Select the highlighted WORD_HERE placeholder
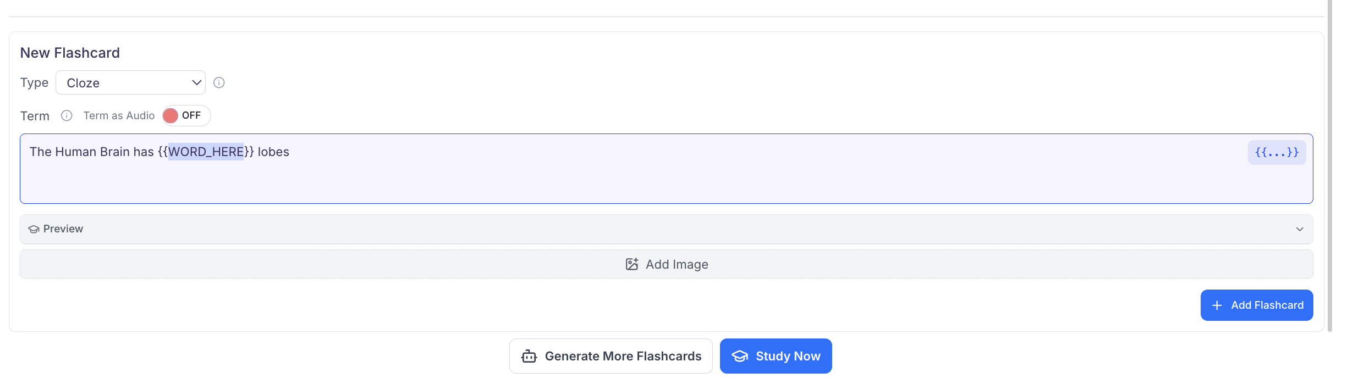This screenshot has height=378, width=1353. click(206, 152)
